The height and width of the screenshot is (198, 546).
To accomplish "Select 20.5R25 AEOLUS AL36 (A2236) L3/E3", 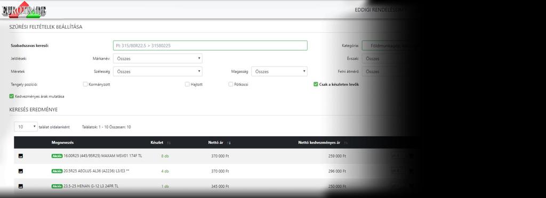I will point(97,171).
